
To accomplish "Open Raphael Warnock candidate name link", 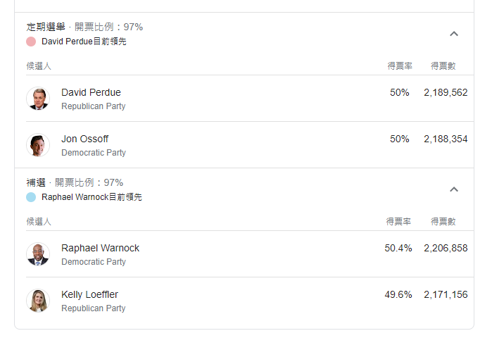I will click(x=100, y=249).
